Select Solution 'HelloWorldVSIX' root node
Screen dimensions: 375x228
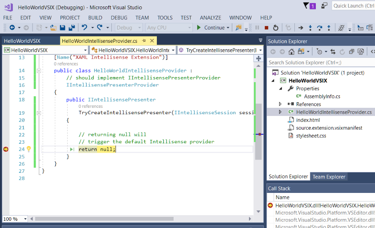click(x=322, y=73)
